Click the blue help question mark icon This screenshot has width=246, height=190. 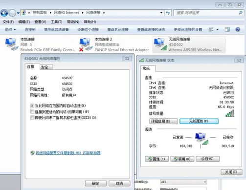pyautogui.click(x=238, y=29)
